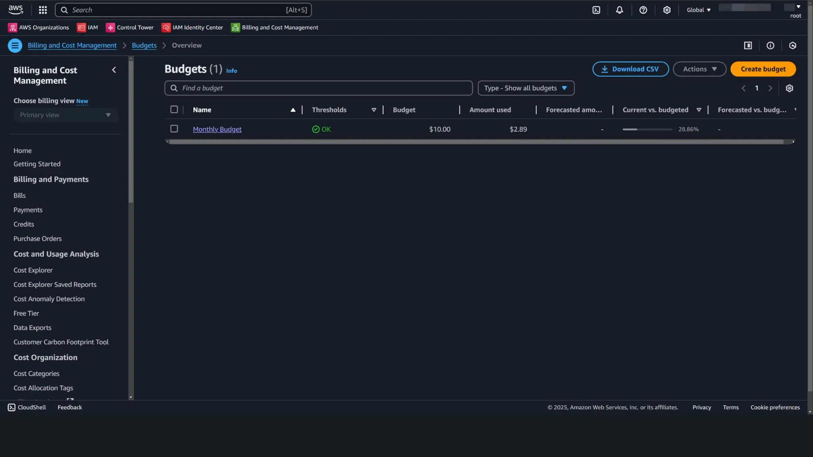The image size is (813, 457).
Task: Select all budgets with the header checkbox
Action: [174, 109]
